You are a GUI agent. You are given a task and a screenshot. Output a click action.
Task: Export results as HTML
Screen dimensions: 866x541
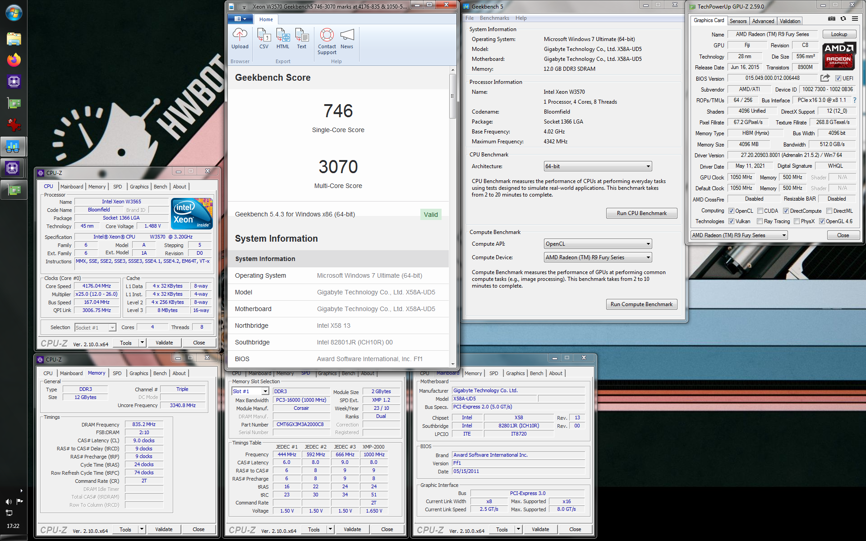pyautogui.click(x=283, y=38)
